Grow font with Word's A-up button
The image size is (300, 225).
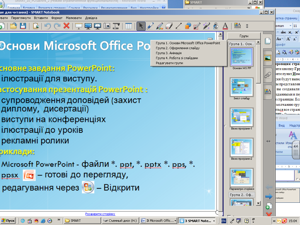click(288, 39)
